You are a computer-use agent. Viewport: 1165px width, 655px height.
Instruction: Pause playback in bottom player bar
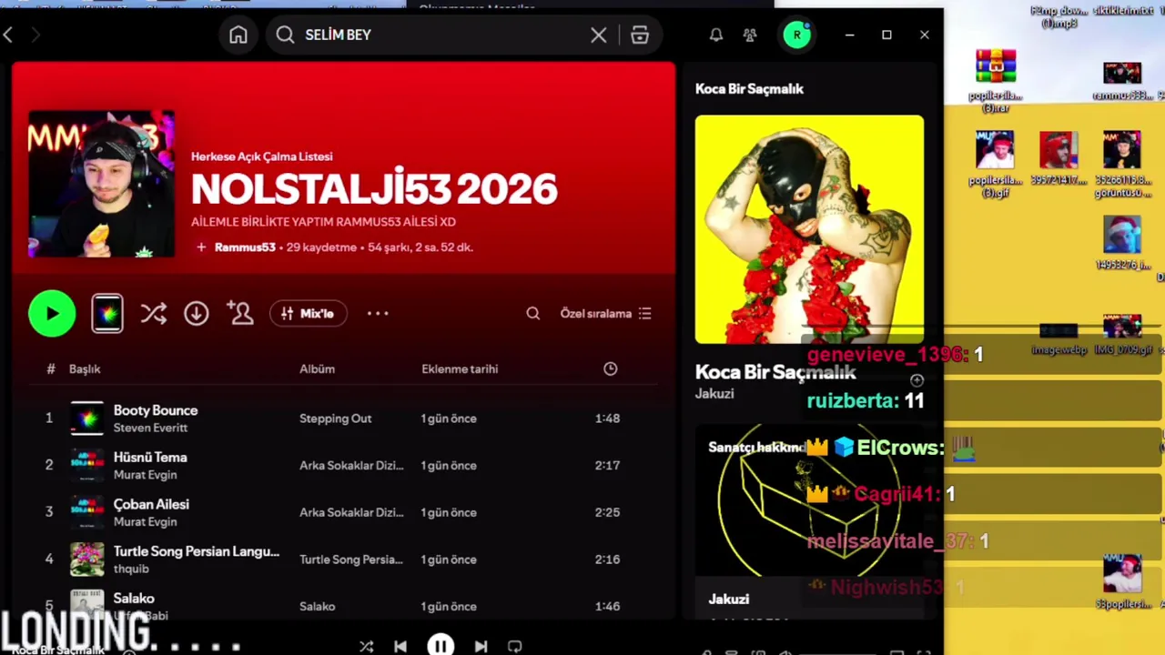(441, 646)
